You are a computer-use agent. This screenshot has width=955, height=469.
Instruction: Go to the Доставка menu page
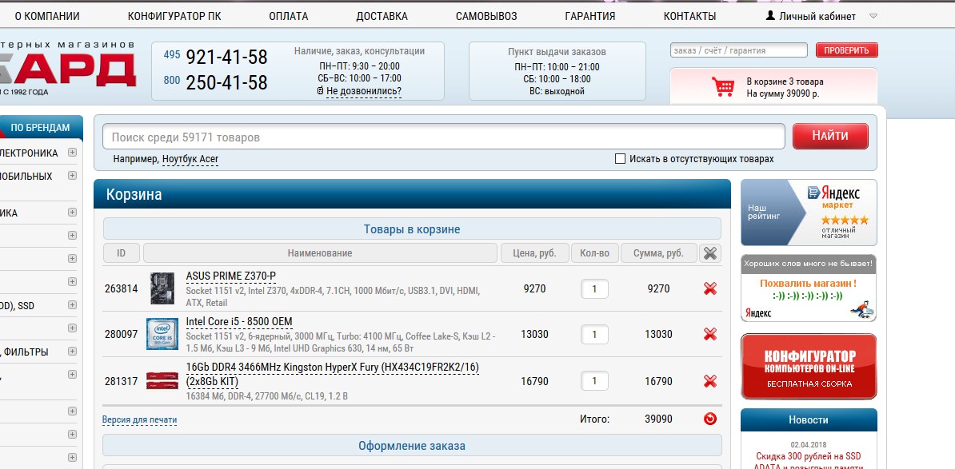tap(382, 16)
